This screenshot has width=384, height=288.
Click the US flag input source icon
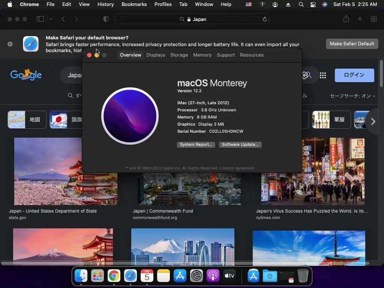pos(249,4)
